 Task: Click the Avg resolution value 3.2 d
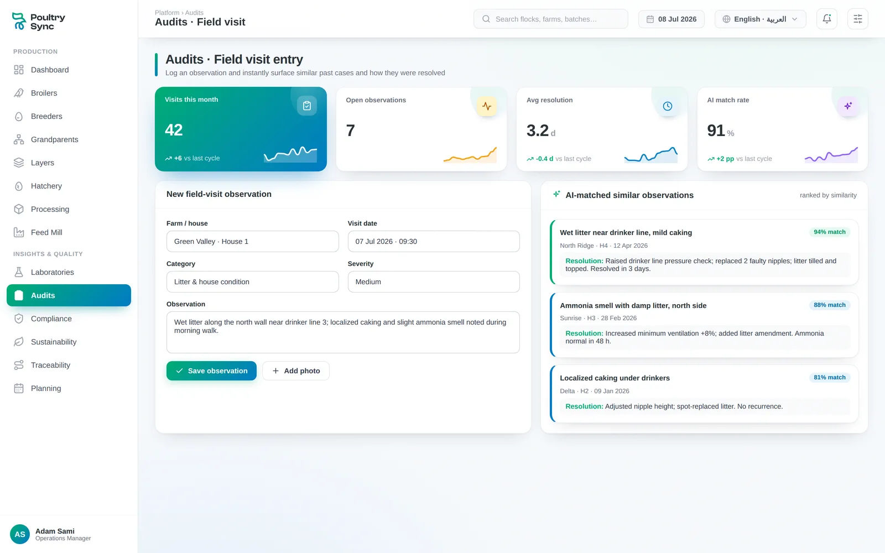(541, 131)
